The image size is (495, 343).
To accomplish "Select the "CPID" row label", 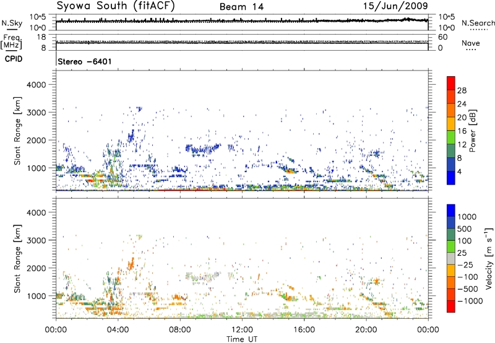I will (x=14, y=59).
